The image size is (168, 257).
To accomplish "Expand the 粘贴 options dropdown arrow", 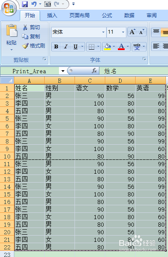I will (11, 50).
